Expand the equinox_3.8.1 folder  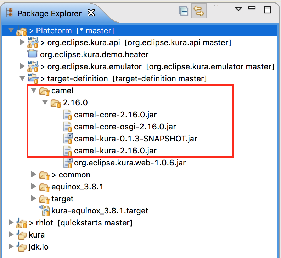click(34, 186)
